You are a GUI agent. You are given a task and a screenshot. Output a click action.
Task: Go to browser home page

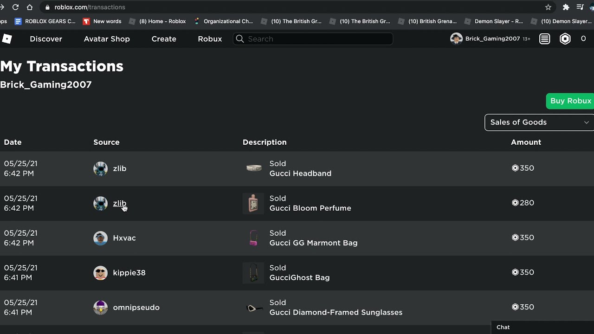coord(30,7)
